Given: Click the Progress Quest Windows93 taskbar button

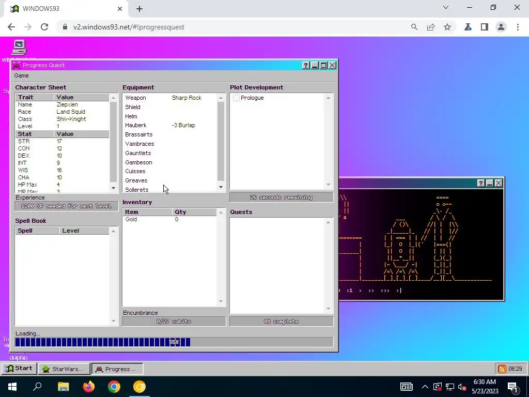Looking at the screenshot, I should click(x=117, y=369).
